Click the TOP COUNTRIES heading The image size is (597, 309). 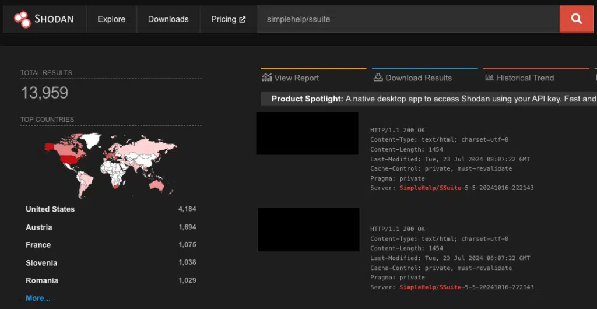(47, 120)
